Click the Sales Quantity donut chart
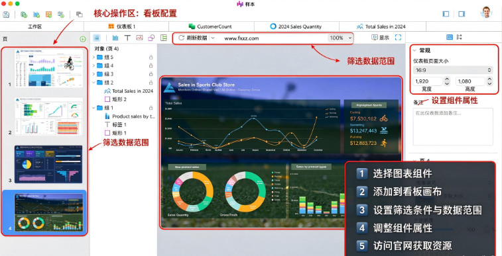The image size is (502, 256). point(193,192)
